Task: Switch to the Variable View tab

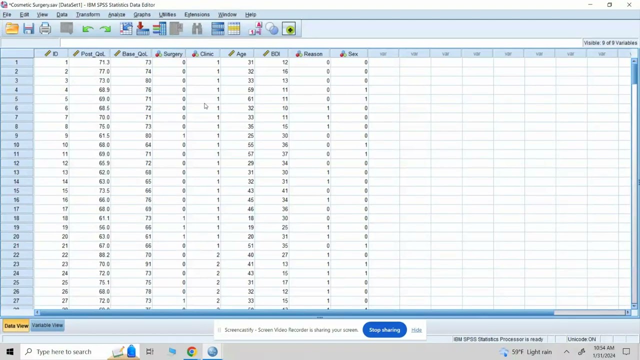Action: click(47, 325)
